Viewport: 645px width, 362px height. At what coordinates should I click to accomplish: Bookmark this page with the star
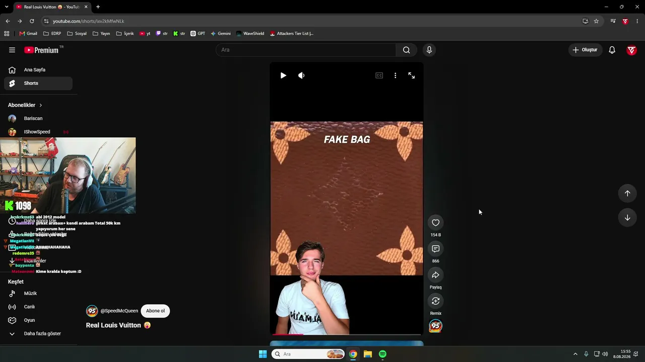(596, 21)
